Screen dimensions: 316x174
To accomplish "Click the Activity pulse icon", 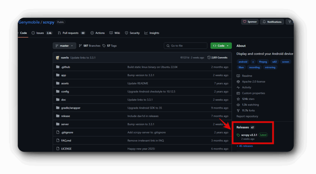I will 238,87.
